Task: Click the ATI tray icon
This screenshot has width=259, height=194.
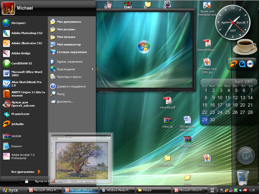Action: click(x=245, y=190)
